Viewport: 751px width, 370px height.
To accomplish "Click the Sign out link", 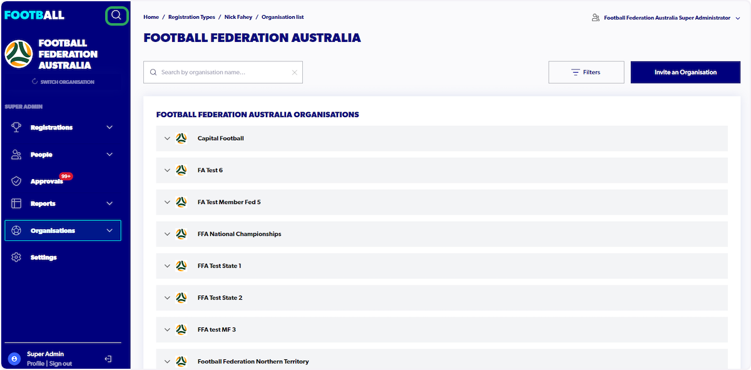I will pos(61,363).
